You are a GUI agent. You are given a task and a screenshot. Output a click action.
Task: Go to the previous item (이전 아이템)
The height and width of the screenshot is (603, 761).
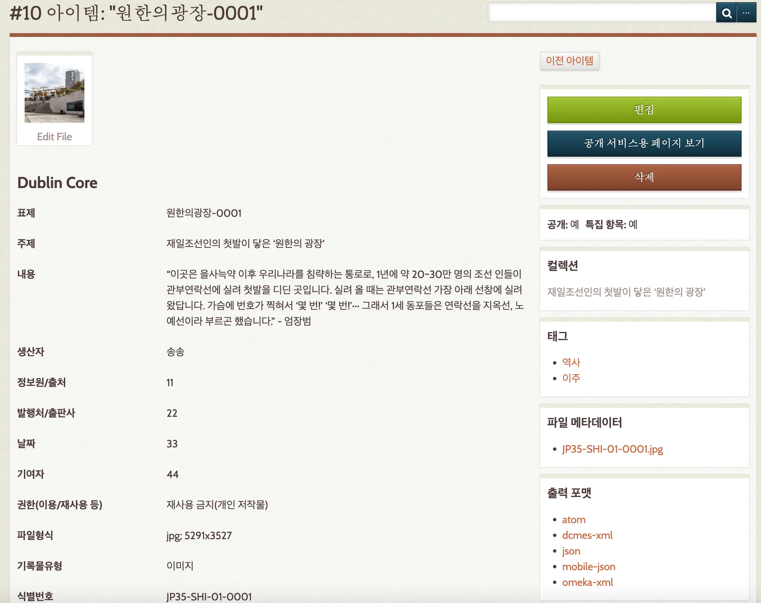(x=569, y=60)
